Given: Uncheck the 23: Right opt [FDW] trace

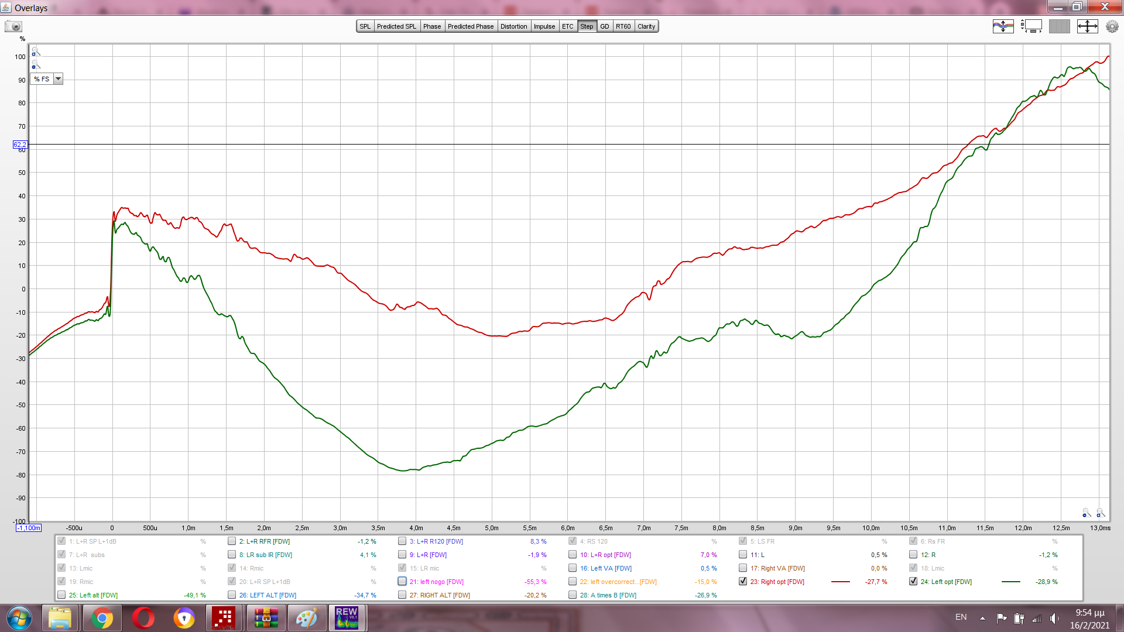Looking at the screenshot, I should pos(743,582).
